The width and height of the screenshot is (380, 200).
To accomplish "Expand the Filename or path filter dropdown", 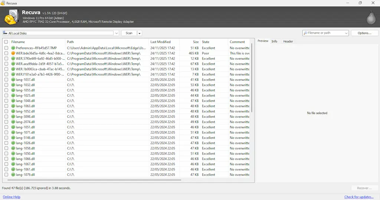I will (346, 33).
